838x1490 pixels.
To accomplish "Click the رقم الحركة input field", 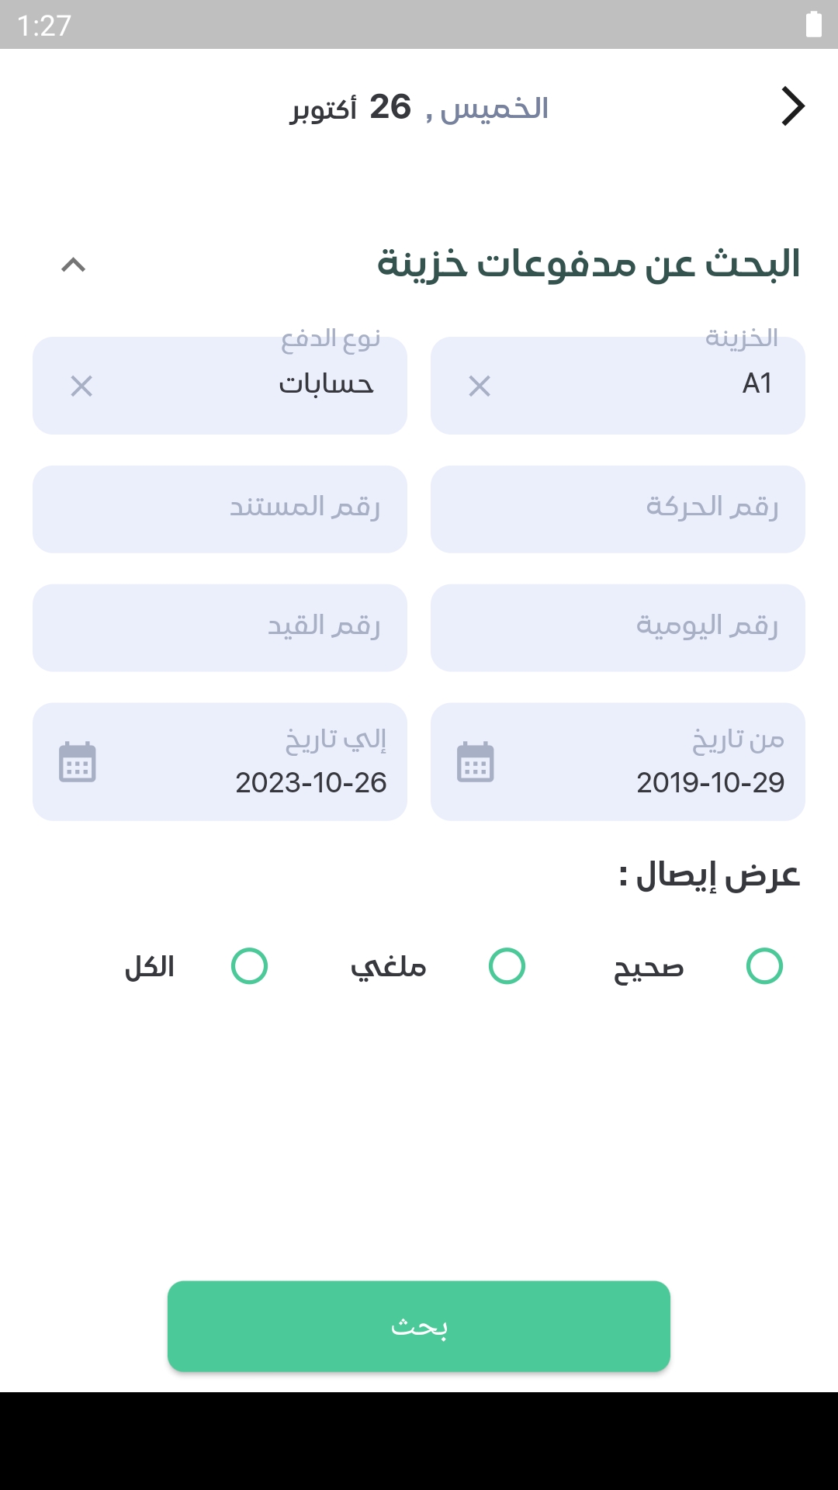I will (618, 509).
